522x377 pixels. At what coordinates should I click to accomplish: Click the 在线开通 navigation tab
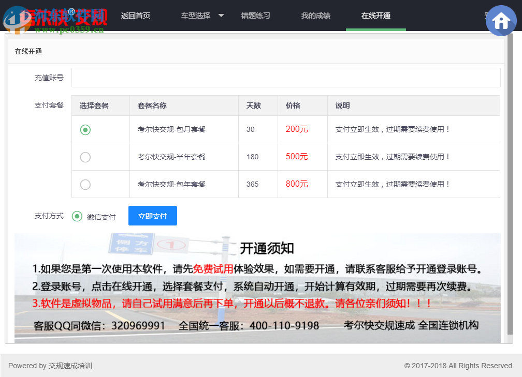click(375, 16)
